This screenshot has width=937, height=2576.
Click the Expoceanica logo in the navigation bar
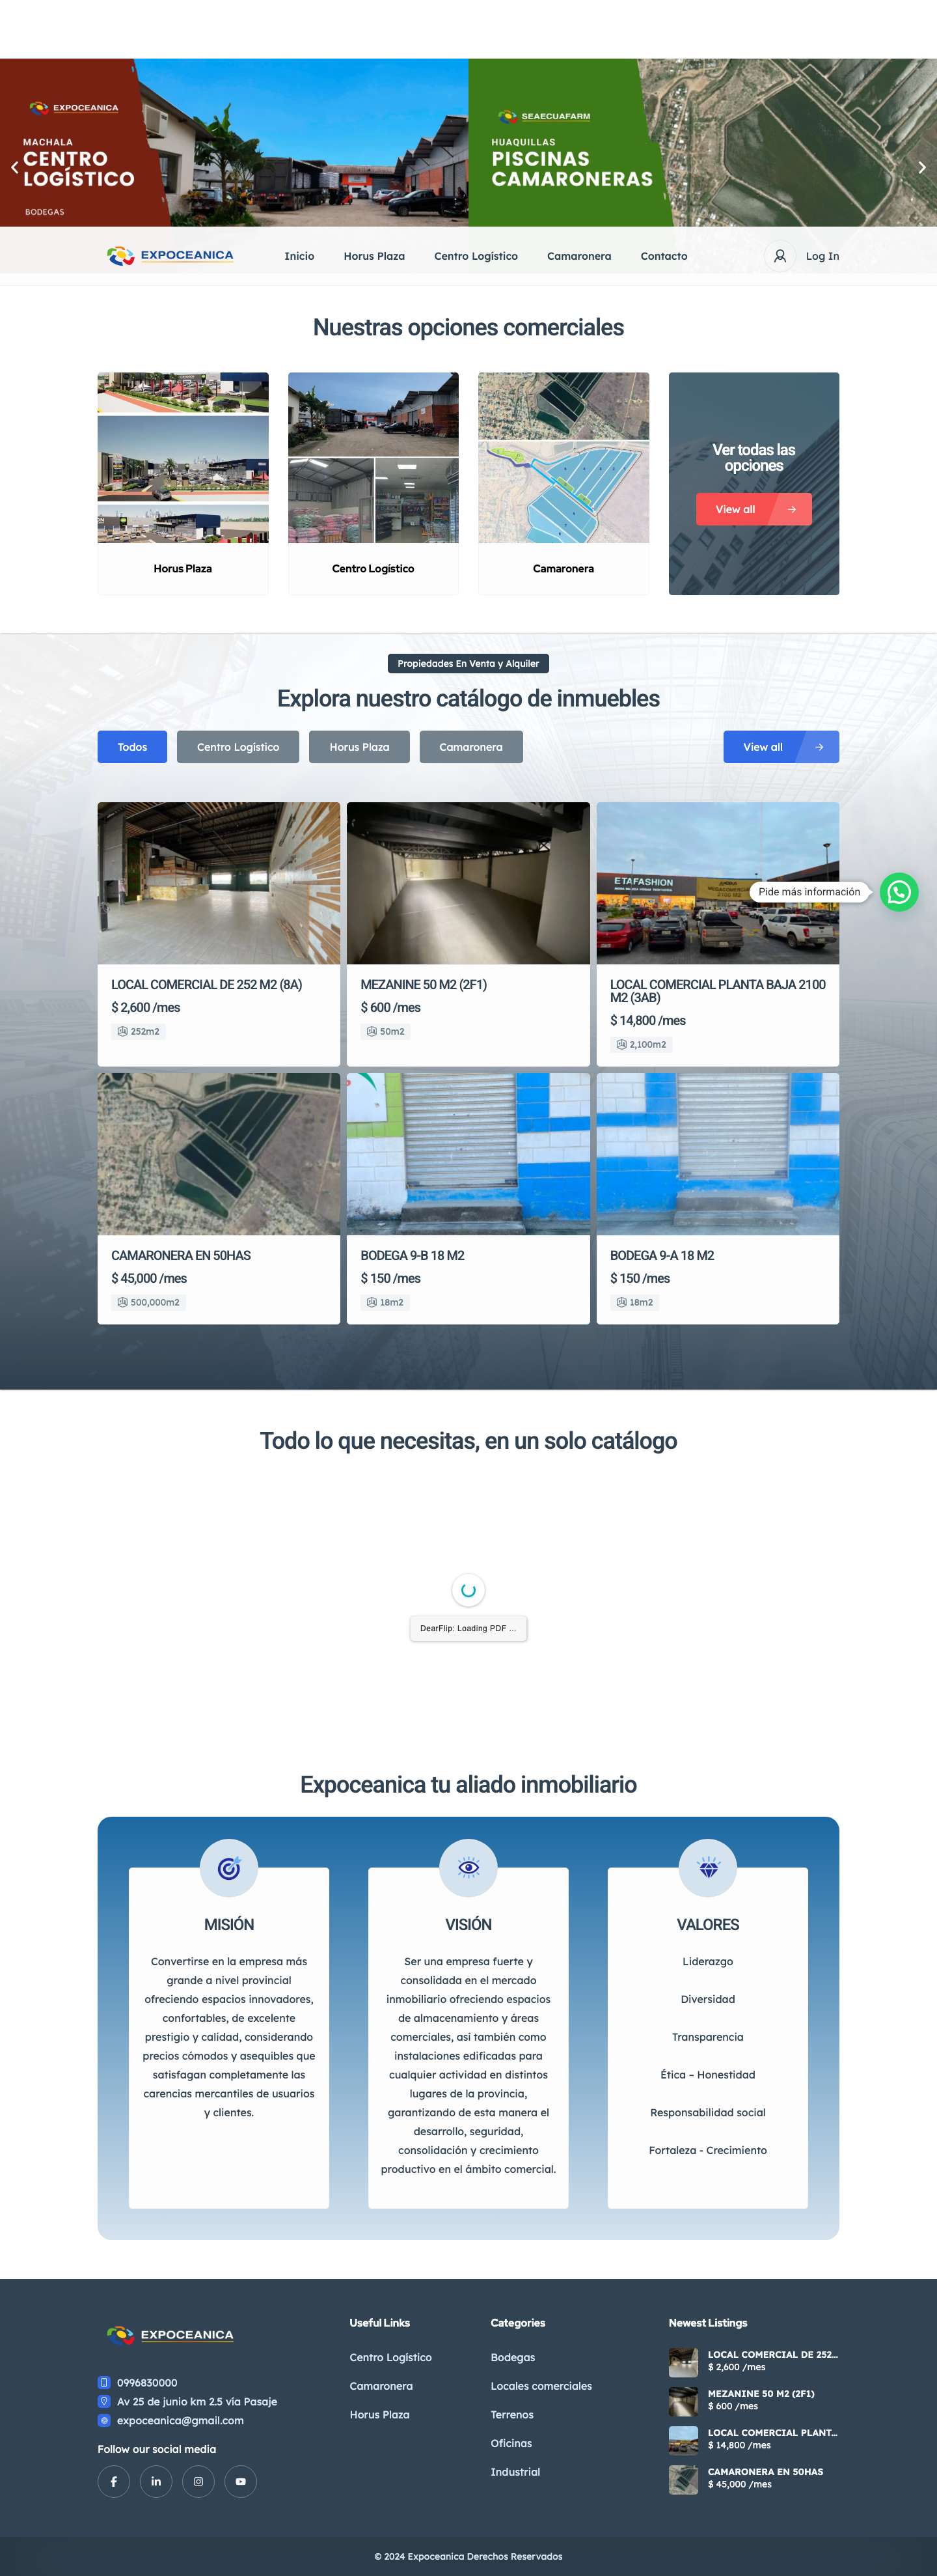170,256
